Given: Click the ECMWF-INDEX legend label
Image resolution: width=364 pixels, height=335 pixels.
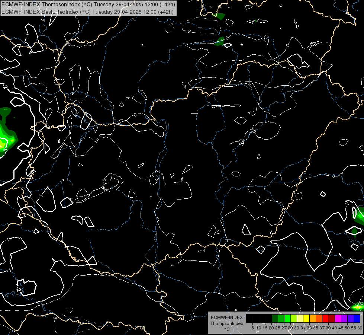Looking at the screenshot, I should (x=227, y=318).
